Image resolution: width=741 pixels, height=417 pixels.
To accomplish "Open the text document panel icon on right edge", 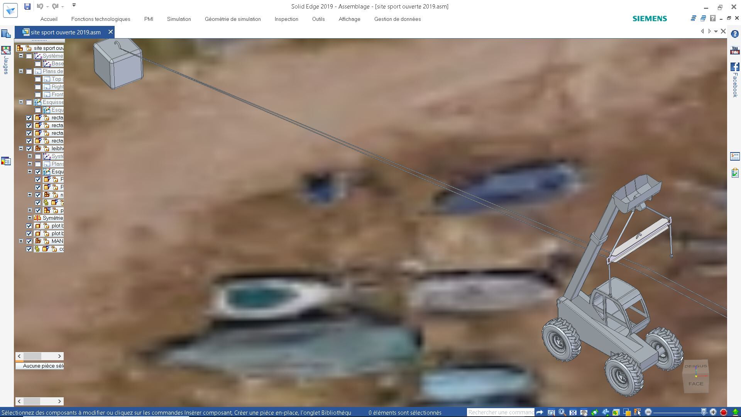I will coord(735,156).
